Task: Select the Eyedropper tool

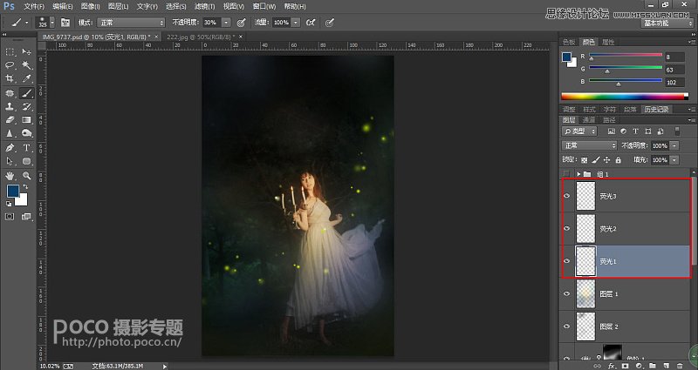Action: 27,77
